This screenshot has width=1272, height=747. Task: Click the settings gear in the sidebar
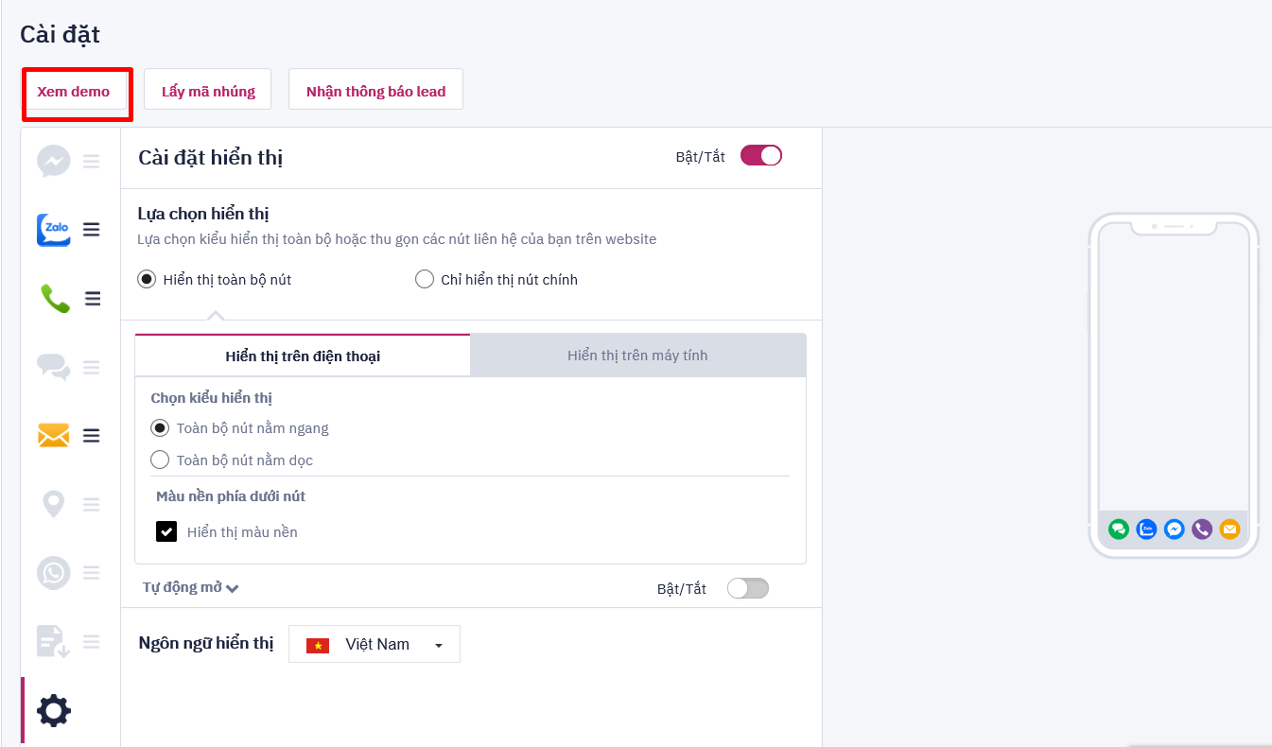53,710
